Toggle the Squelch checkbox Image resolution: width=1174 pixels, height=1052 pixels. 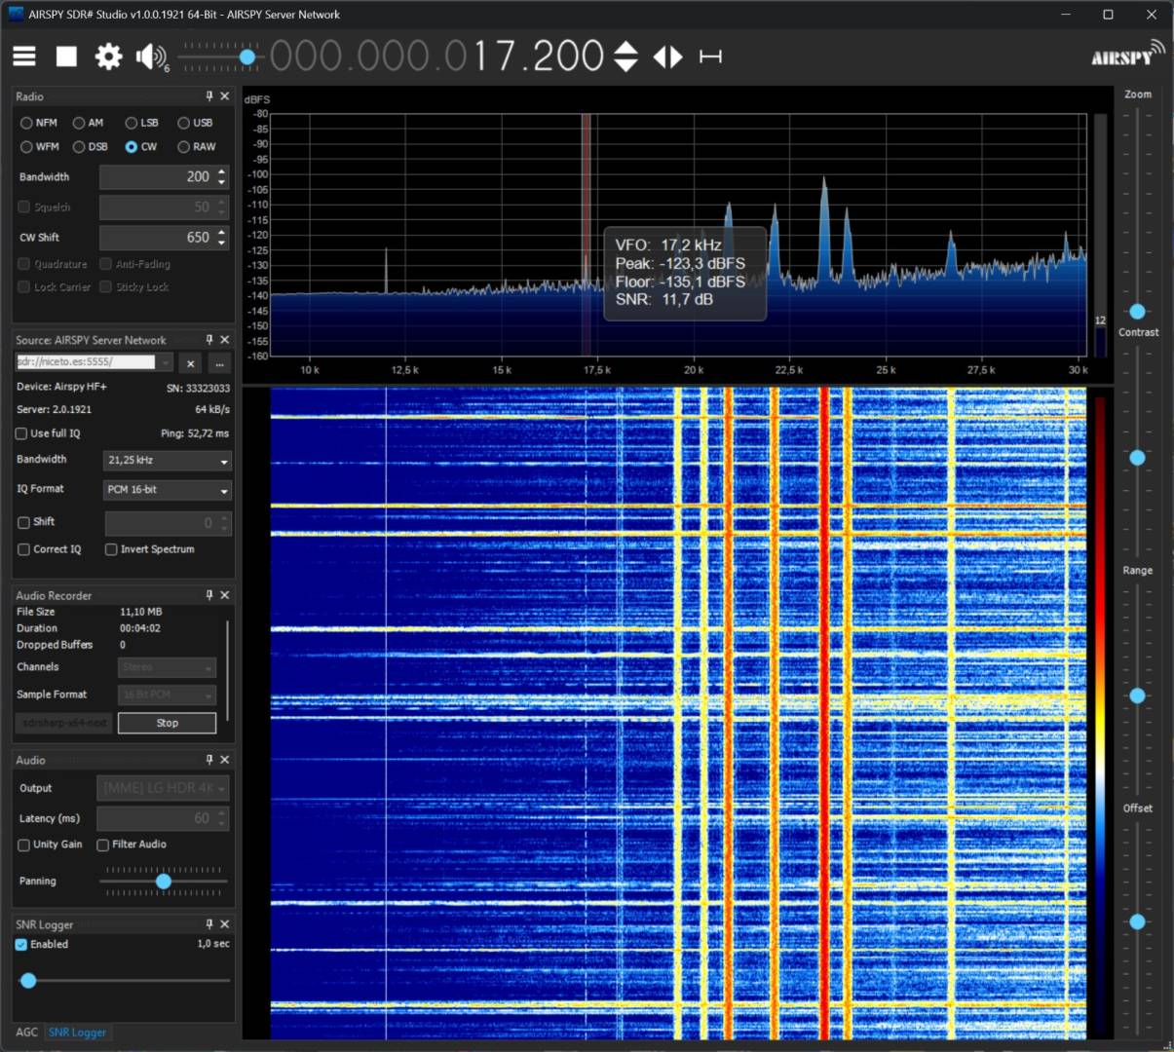[23, 207]
